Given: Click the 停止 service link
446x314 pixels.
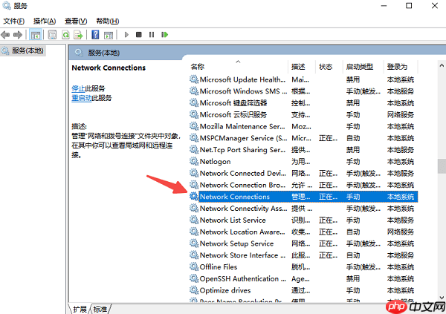Looking at the screenshot, I should (78, 88).
